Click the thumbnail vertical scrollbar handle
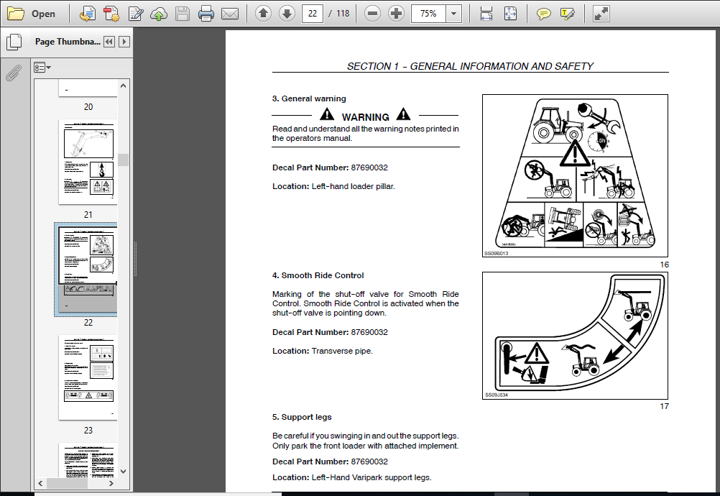Image resolution: width=720 pixels, height=496 pixels. point(123,160)
